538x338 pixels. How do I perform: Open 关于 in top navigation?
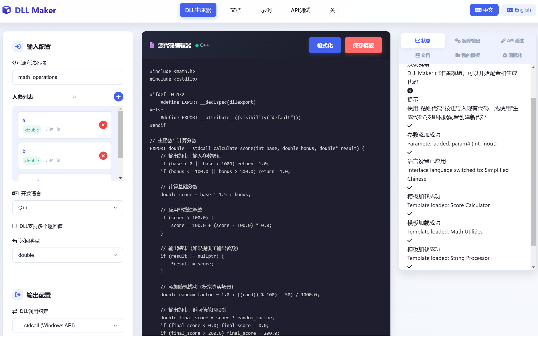[x=335, y=10]
